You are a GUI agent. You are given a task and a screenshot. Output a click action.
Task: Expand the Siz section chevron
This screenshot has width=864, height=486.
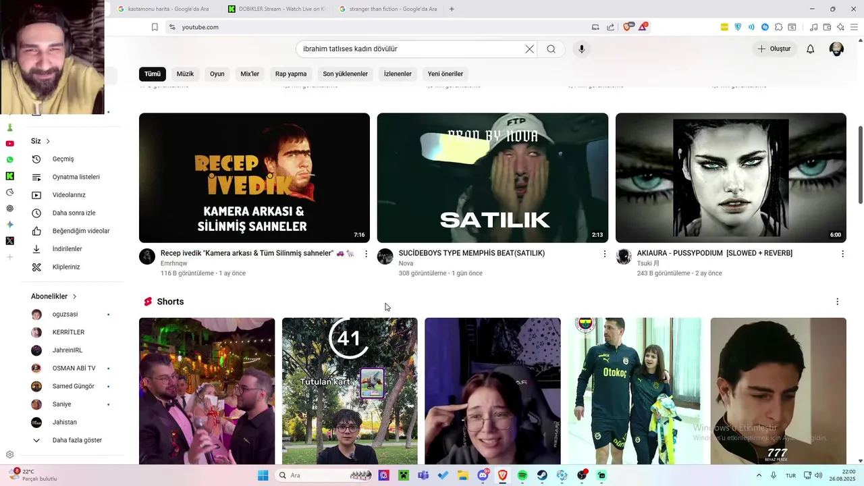point(48,141)
